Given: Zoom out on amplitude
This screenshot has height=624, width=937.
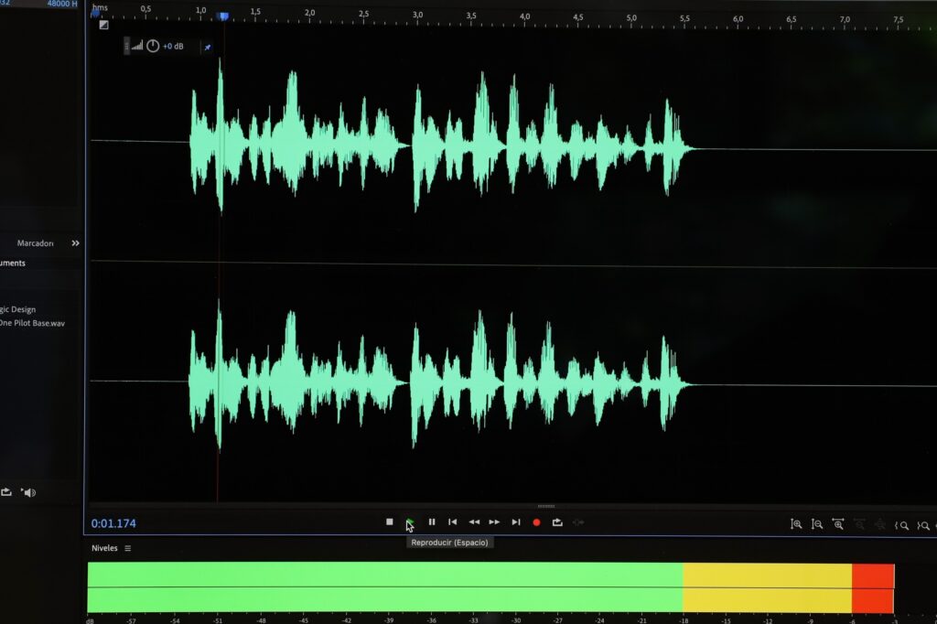Looking at the screenshot, I should (x=817, y=524).
